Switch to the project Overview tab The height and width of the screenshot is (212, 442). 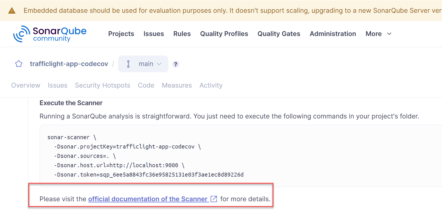point(26,85)
